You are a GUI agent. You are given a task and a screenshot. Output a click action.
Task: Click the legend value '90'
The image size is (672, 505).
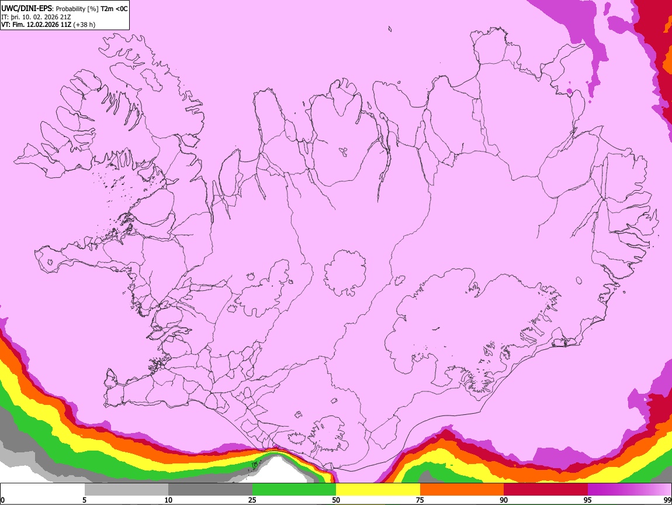point(504,500)
